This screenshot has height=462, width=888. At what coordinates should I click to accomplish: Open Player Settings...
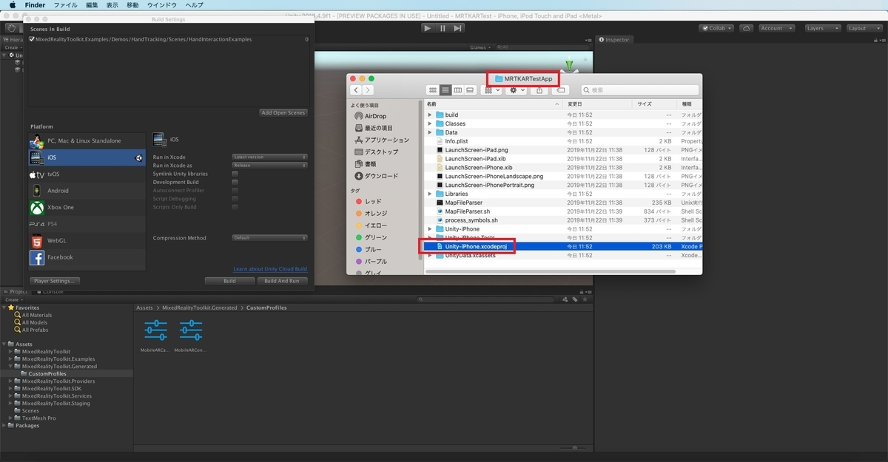point(55,281)
